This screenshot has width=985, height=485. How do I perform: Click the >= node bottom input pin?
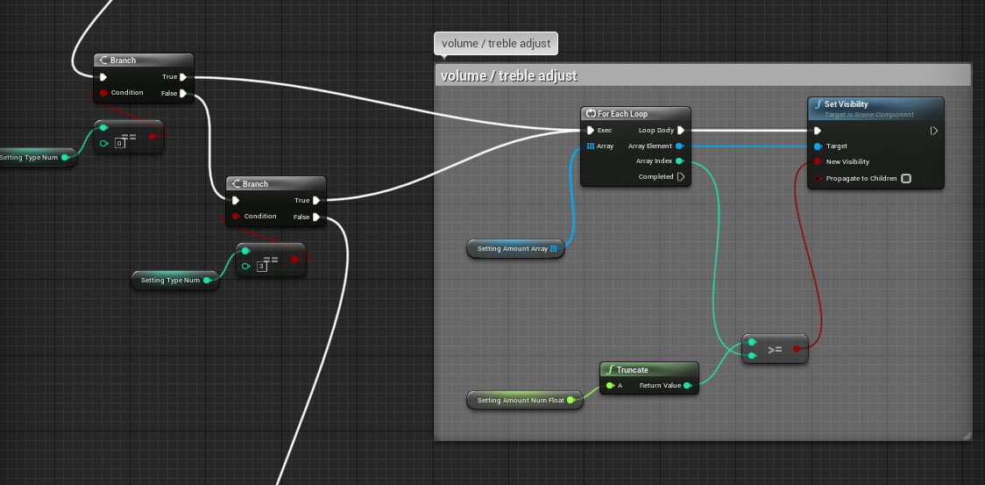point(752,355)
